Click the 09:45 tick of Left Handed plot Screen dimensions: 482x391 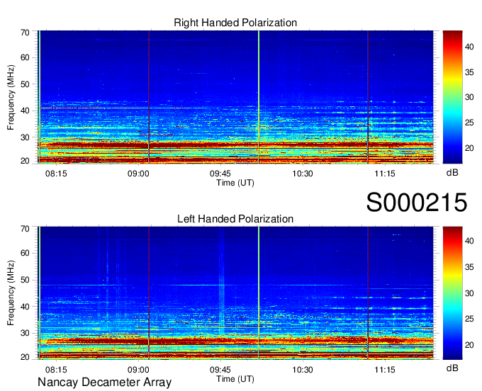click(x=220, y=370)
